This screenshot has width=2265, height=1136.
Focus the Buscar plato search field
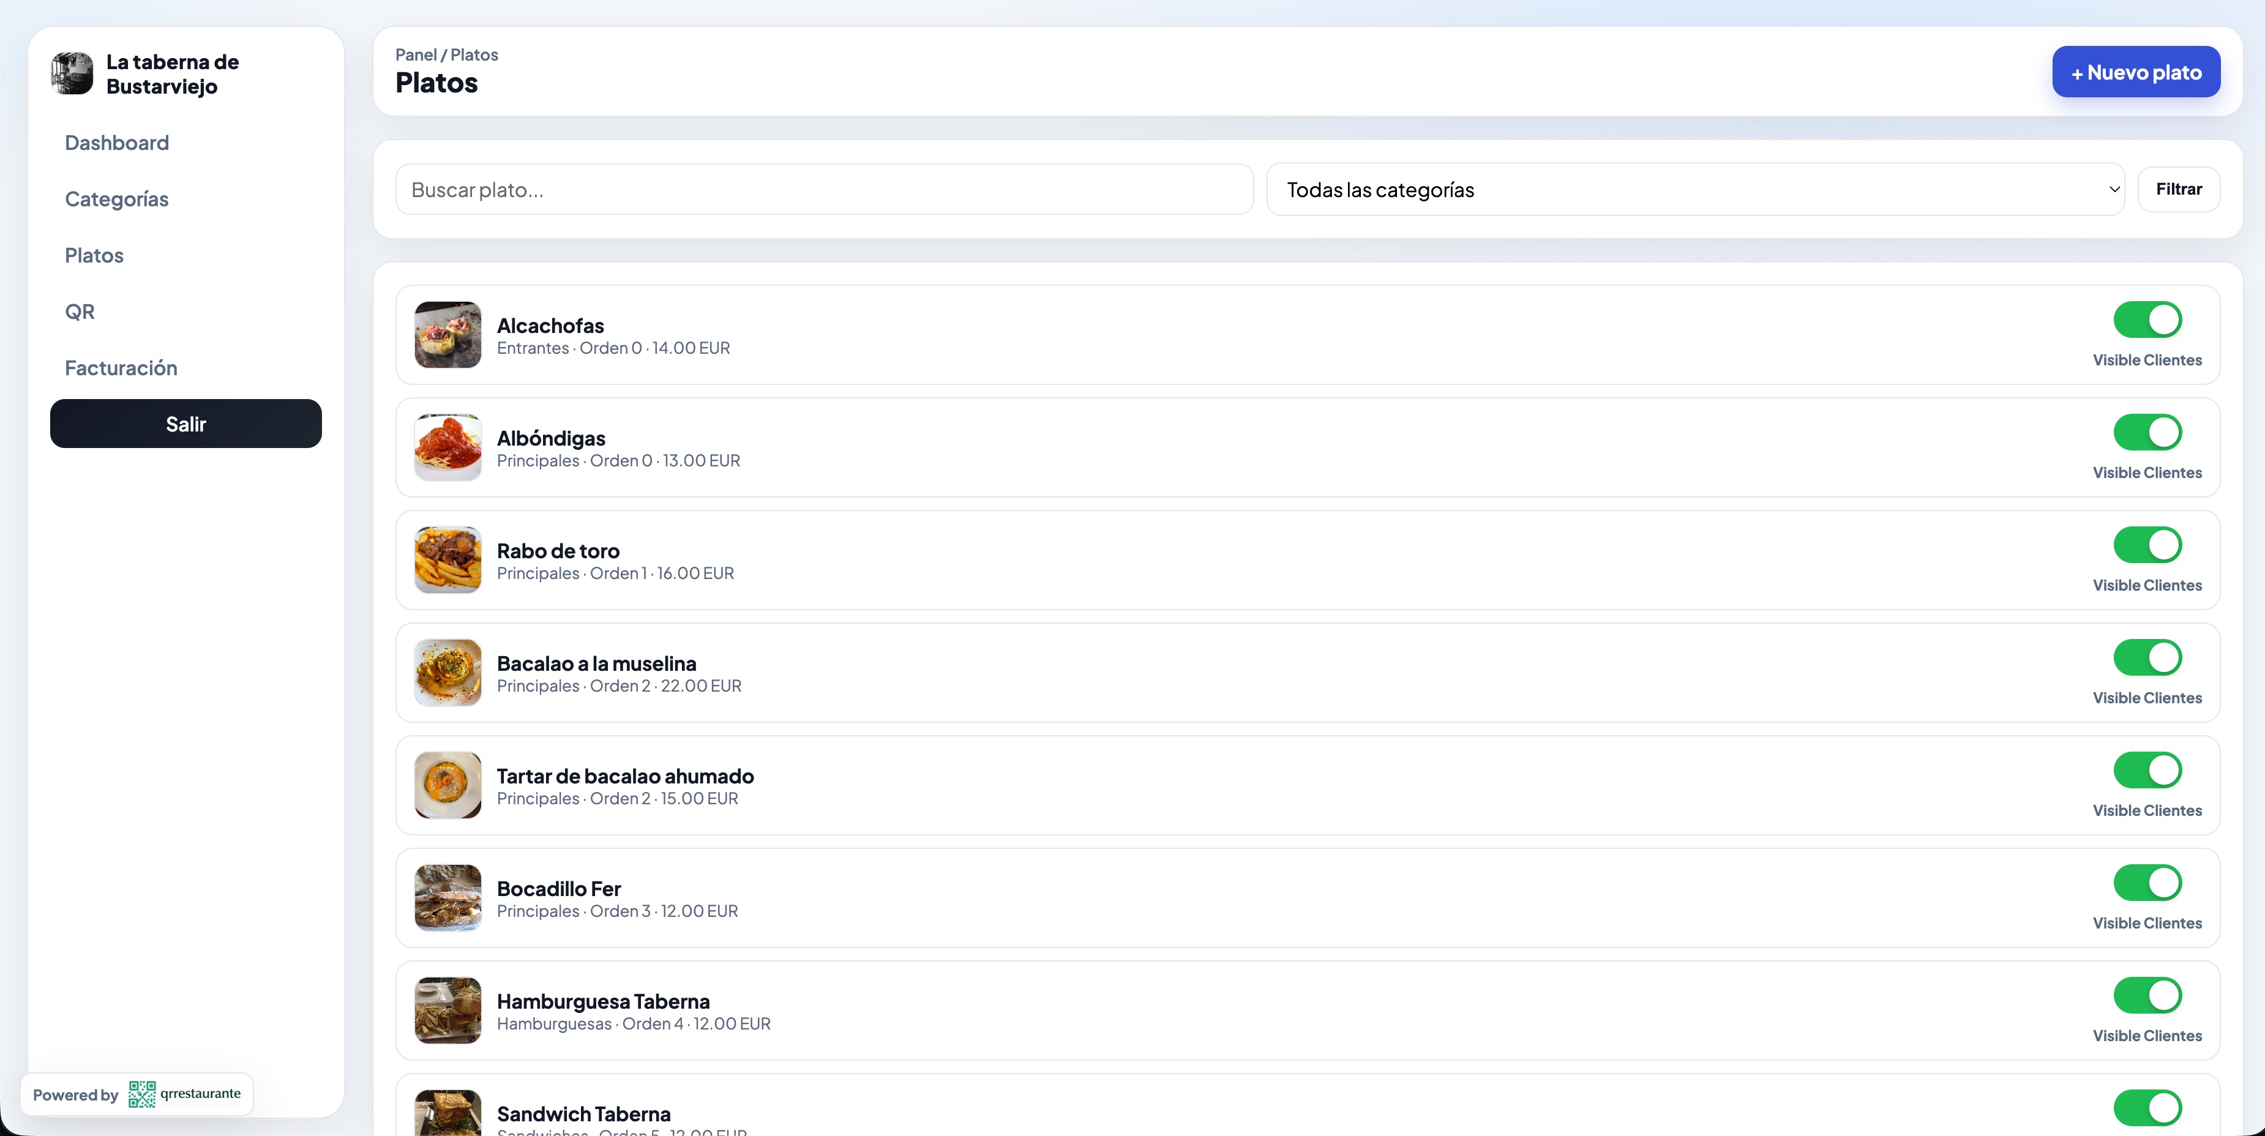[824, 190]
